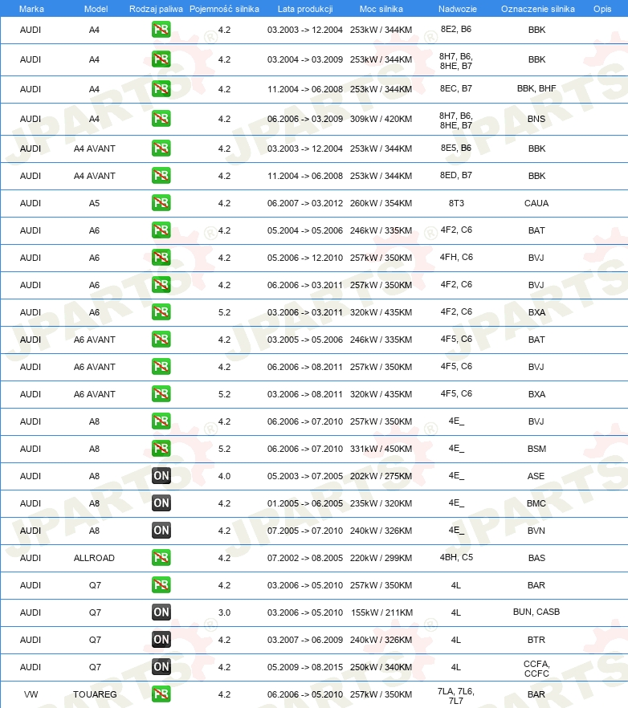
Task: Click petrol icon in A4 AVANT 8E5, B6 row
Action: point(161,148)
